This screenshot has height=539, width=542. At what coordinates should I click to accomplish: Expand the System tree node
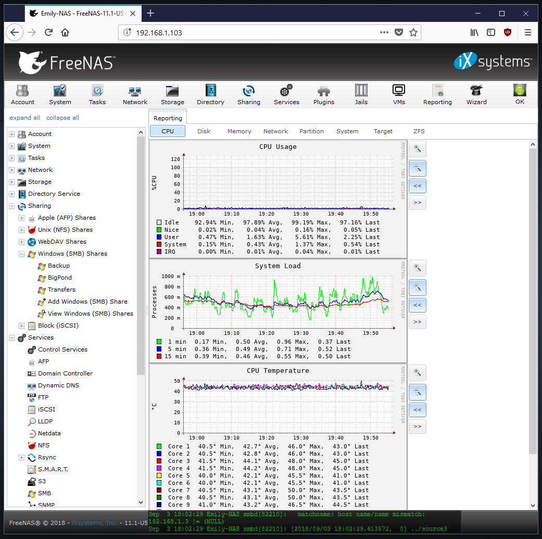(12, 146)
